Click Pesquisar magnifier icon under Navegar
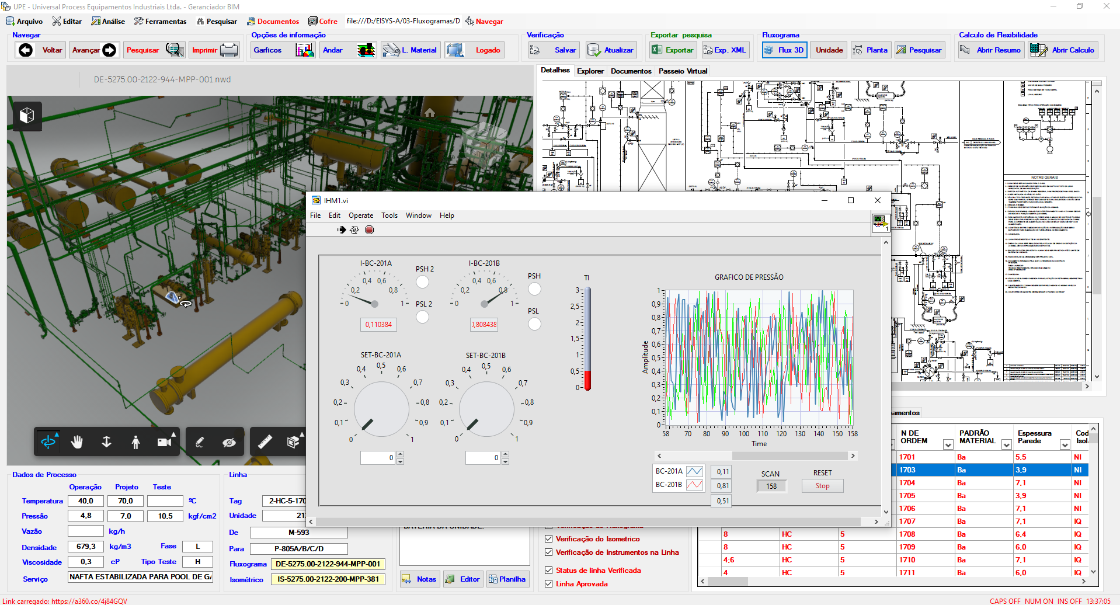The image size is (1120, 605). click(175, 50)
